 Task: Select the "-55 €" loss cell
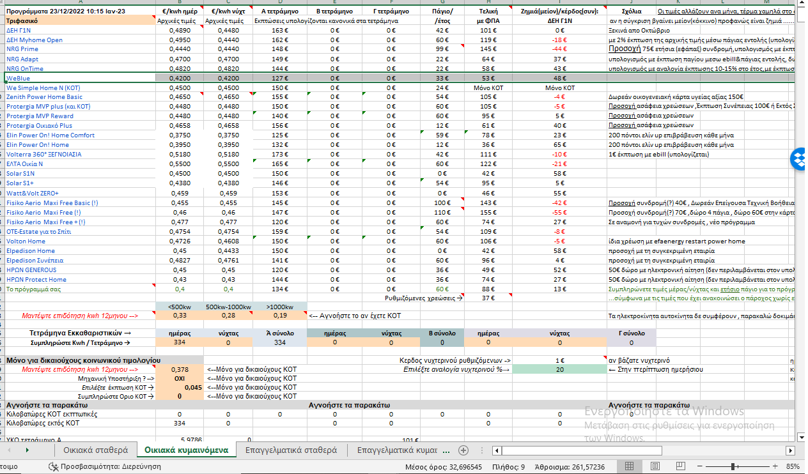click(x=559, y=212)
